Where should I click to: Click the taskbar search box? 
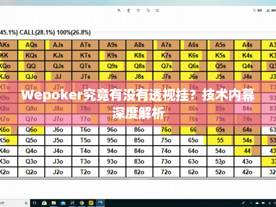pyautogui.click(x=15, y=203)
